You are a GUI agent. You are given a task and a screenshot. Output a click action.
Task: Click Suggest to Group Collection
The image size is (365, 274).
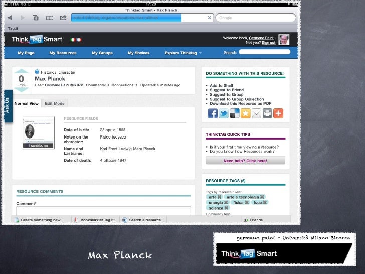point(237,99)
